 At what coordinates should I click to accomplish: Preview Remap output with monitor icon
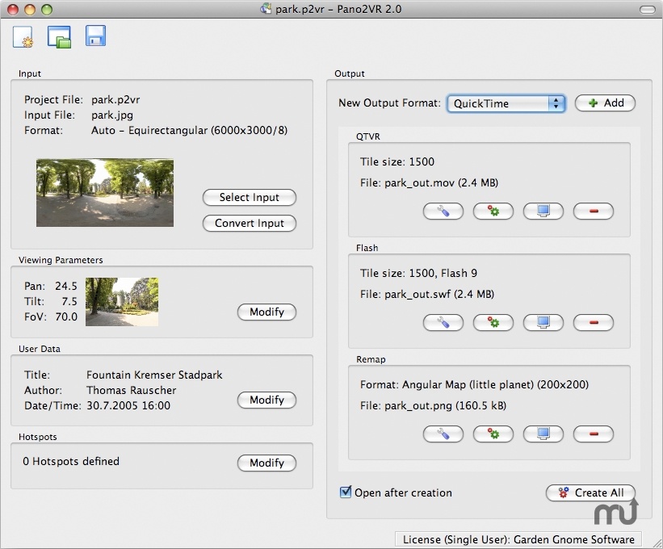[x=543, y=434]
